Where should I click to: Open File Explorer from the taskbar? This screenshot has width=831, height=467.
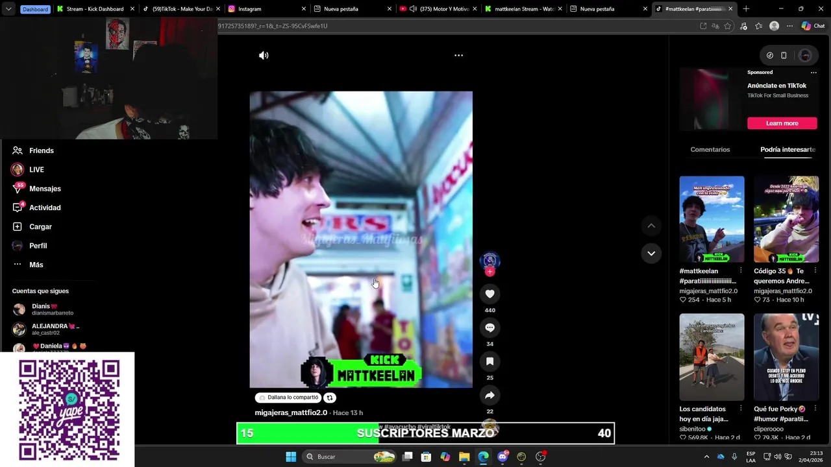(x=464, y=457)
